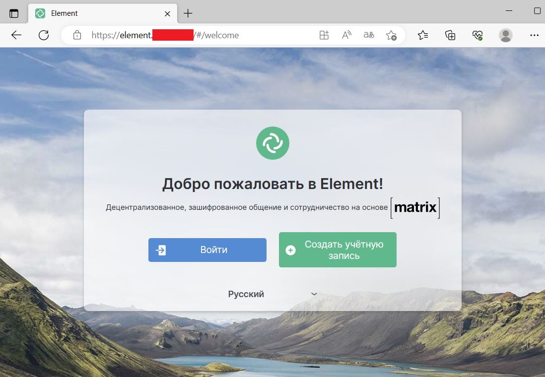
Task: Click the Element logo on welcome card
Action: point(272,143)
